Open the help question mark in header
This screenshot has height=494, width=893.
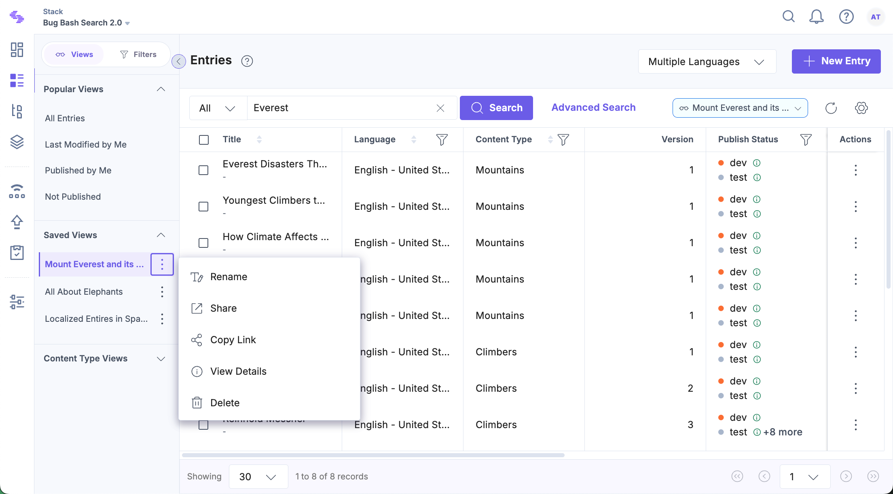[x=846, y=17]
